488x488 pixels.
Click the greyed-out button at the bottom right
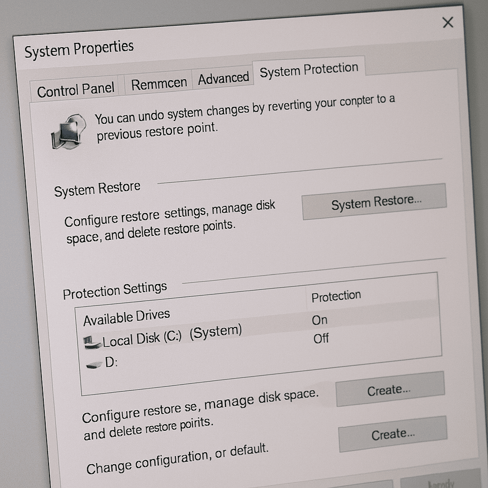coord(441,482)
